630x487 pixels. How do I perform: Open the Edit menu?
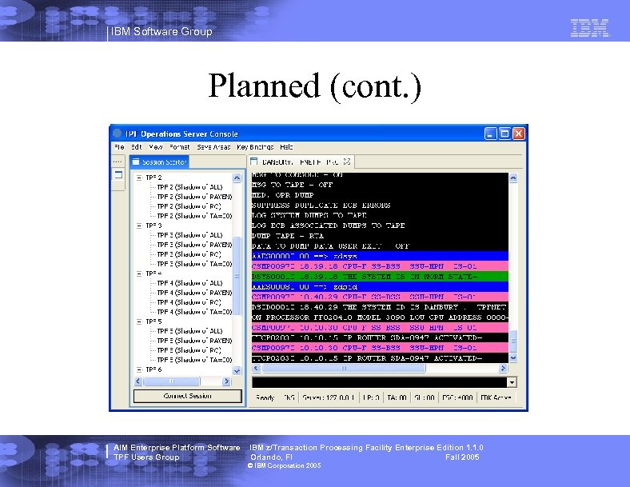[137, 147]
